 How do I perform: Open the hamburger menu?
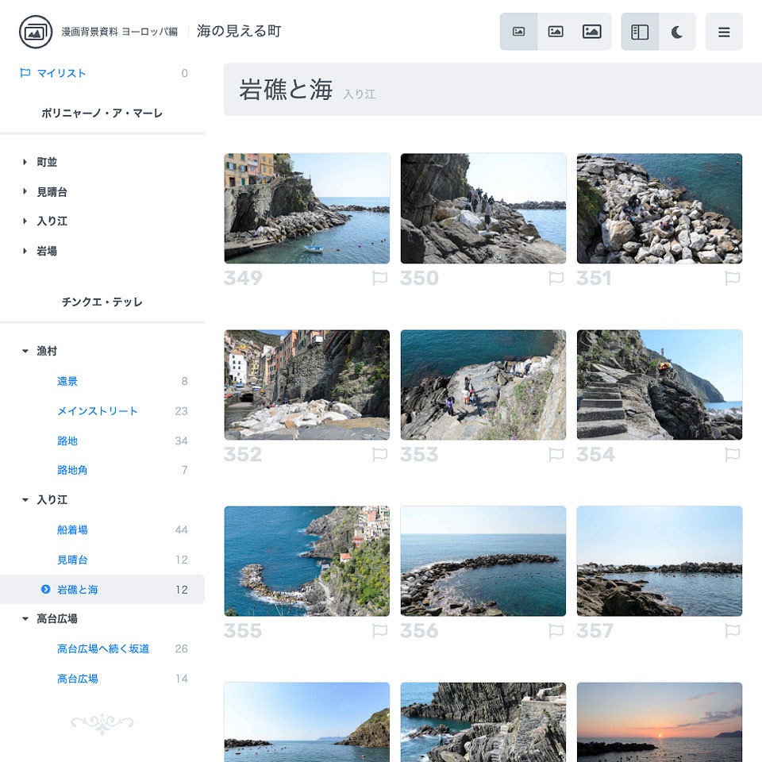(724, 32)
